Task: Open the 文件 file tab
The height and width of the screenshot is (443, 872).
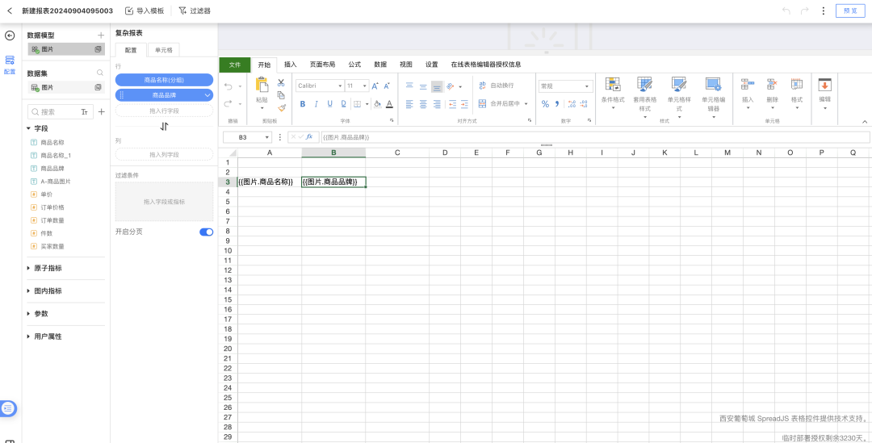Action: click(235, 65)
